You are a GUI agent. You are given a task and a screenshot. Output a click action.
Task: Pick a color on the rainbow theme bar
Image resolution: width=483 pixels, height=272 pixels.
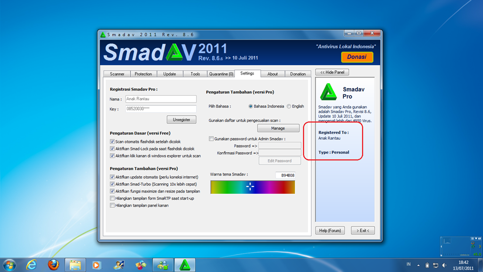[253, 187]
